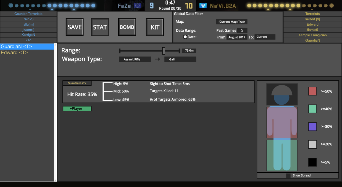Click the player list scrollbar up arrow
This screenshot has width=342, height=187.
(55, 45)
